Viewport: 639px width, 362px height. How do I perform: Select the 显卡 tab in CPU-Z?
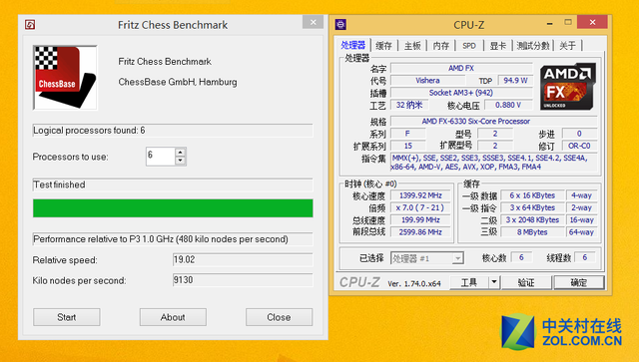point(497,46)
